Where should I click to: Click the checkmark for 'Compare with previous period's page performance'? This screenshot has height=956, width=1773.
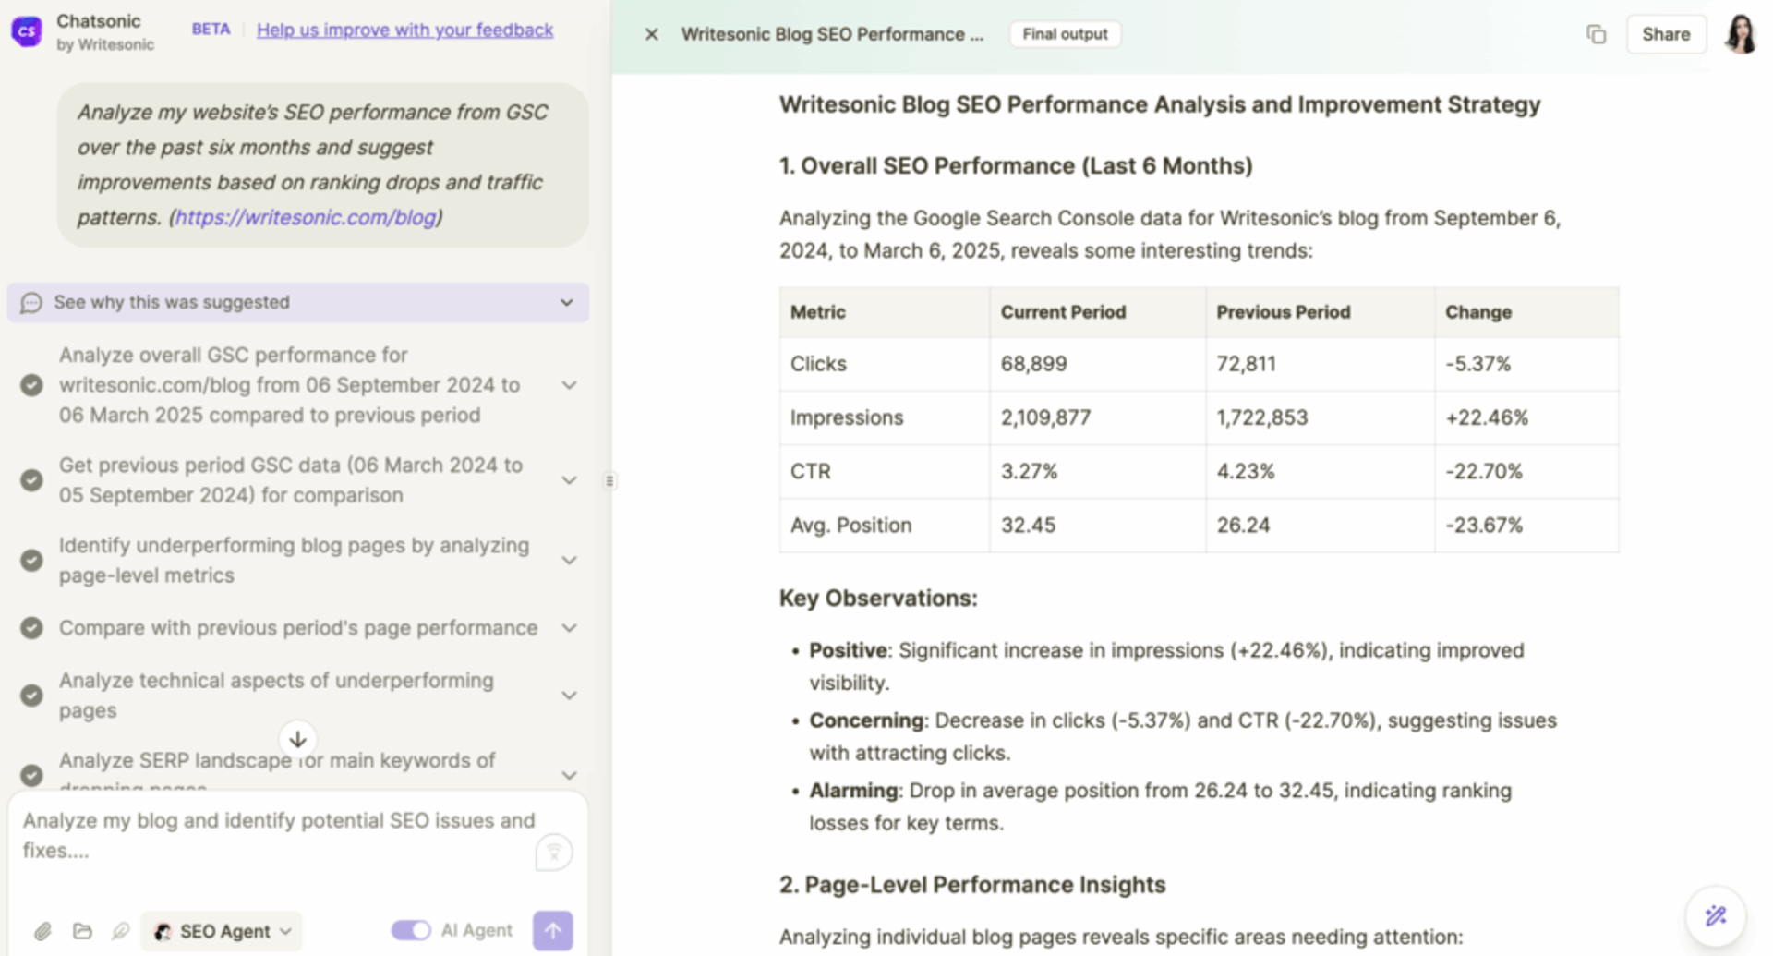pyautogui.click(x=31, y=628)
